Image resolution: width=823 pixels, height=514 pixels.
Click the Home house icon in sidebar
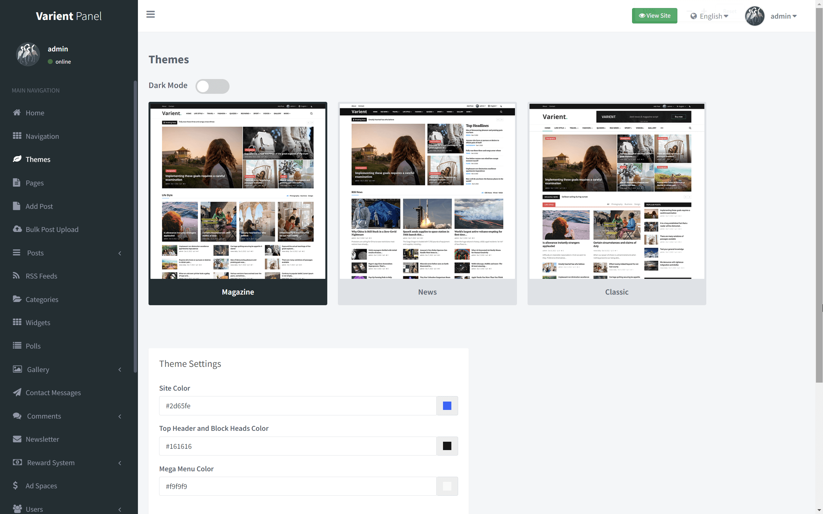point(17,112)
